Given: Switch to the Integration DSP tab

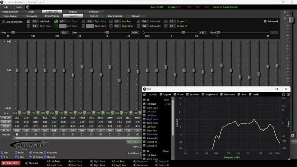Looking at the screenshot, I should pos(10,12).
